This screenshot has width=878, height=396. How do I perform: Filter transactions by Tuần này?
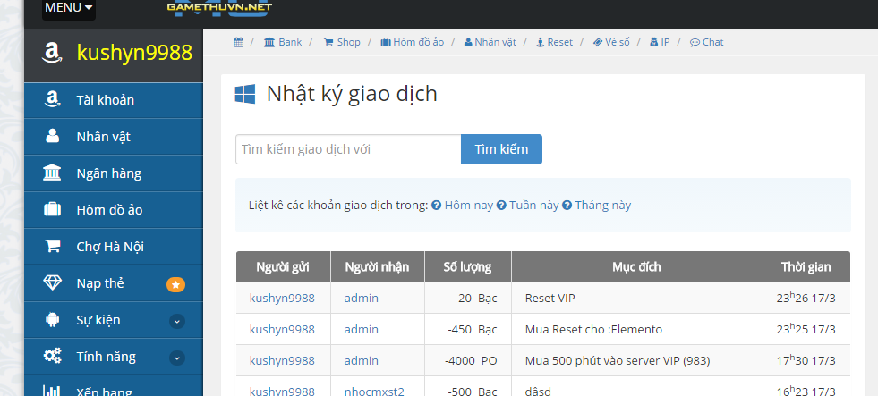point(534,206)
